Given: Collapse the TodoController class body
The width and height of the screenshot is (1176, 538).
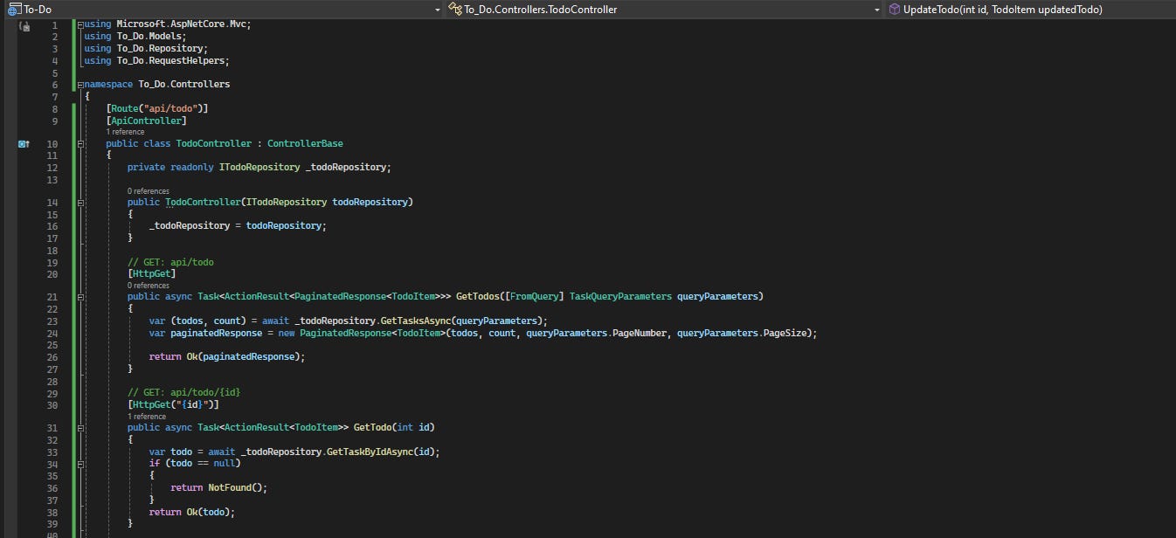Looking at the screenshot, I should pos(79,143).
